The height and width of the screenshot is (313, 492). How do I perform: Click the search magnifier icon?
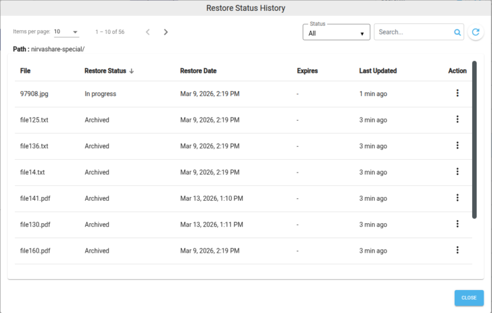point(457,32)
